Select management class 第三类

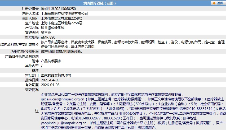(46, 32)
